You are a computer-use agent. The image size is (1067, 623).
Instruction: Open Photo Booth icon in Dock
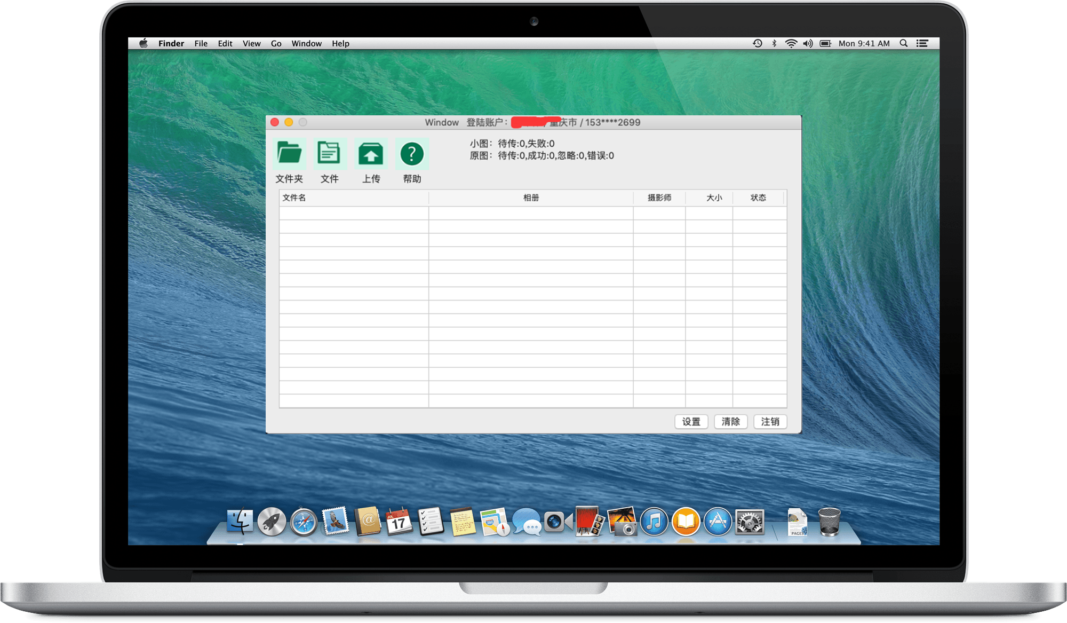[590, 521]
